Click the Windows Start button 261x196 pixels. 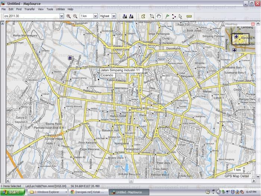click(12, 192)
